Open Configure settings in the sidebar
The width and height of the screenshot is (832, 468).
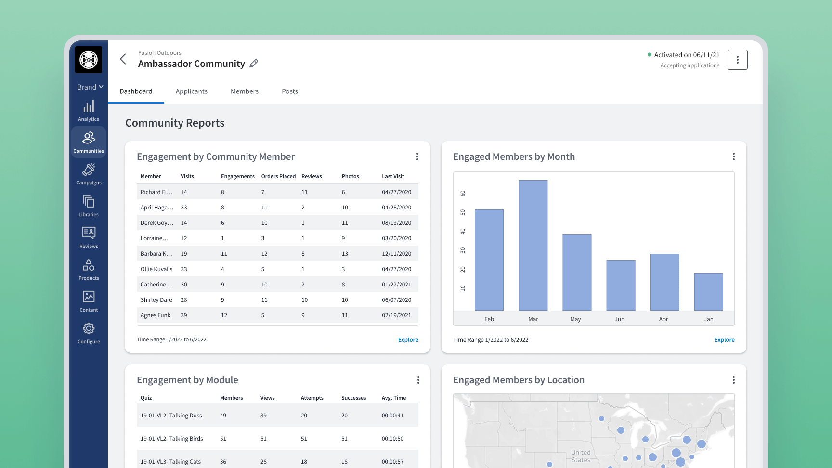(x=89, y=333)
